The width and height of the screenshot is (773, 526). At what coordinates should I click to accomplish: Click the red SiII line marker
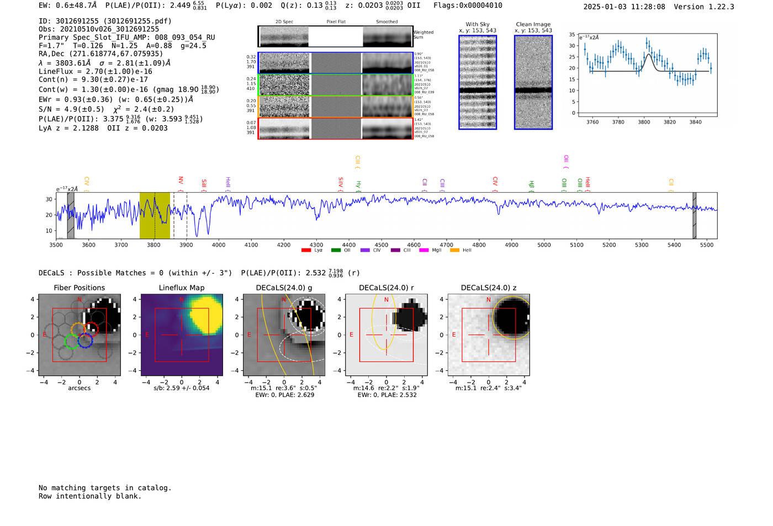[x=204, y=184]
